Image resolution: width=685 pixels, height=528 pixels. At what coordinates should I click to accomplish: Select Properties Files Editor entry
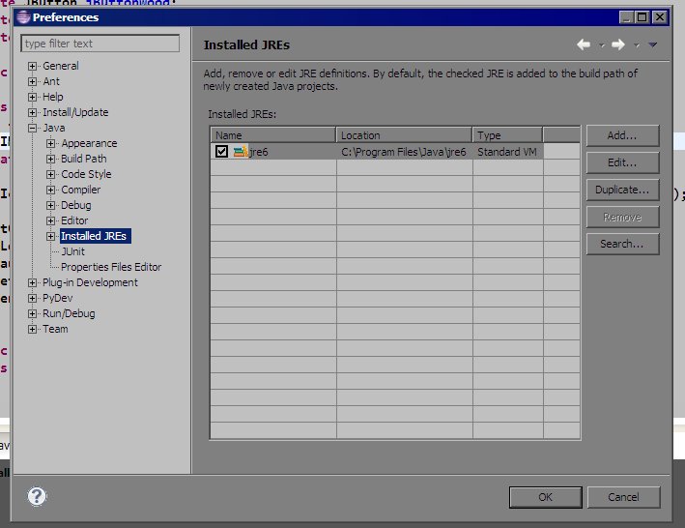pos(111,267)
